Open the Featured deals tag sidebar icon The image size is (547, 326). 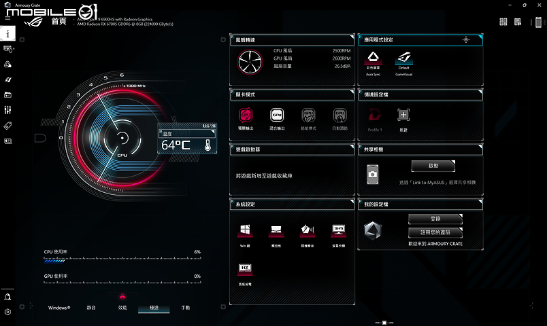pyautogui.click(x=7, y=126)
